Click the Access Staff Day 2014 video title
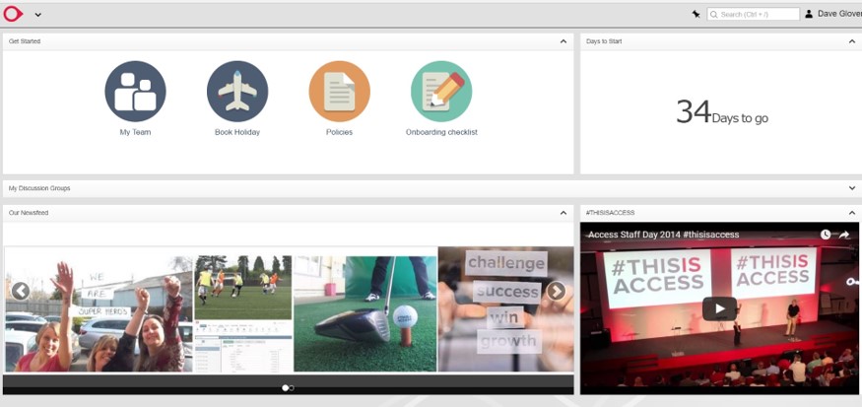This screenshot has height=407, width=862. click(x=664, y=235)
